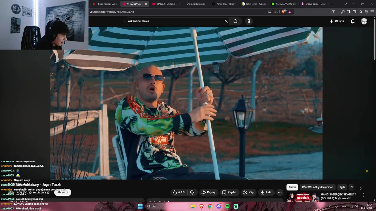The width and height of the screenshot is (376, 211).
Task: Open the Brave Wallet icon
Action: pos(354,12)
